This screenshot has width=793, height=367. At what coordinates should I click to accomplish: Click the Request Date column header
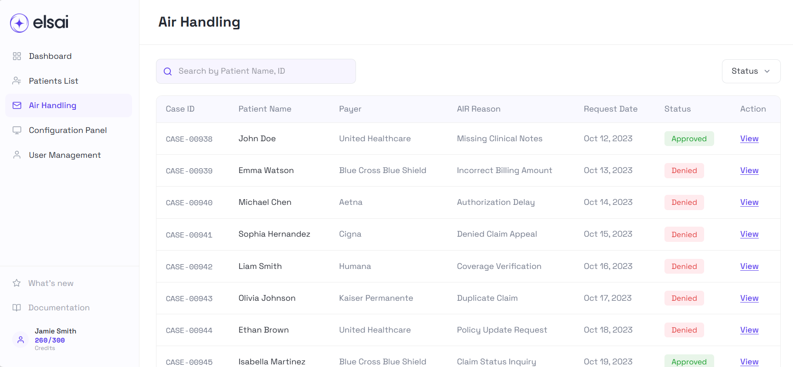pos(610,109)
